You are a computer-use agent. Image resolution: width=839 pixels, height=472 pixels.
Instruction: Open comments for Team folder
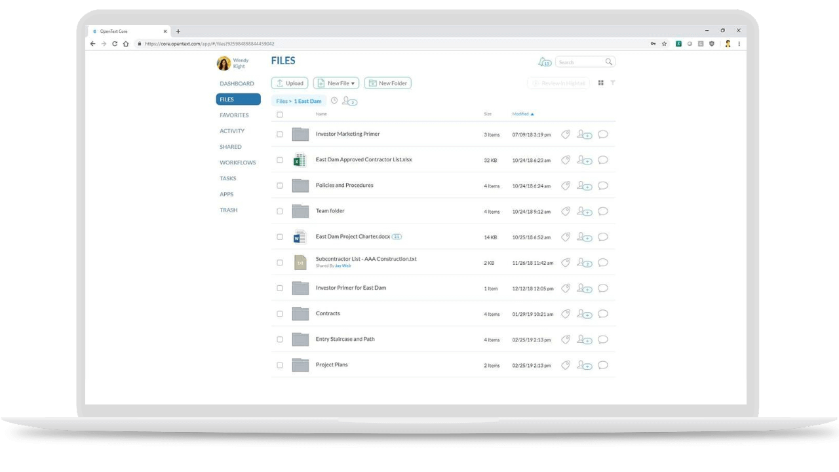pyautogui.click(x=603, y=211)
